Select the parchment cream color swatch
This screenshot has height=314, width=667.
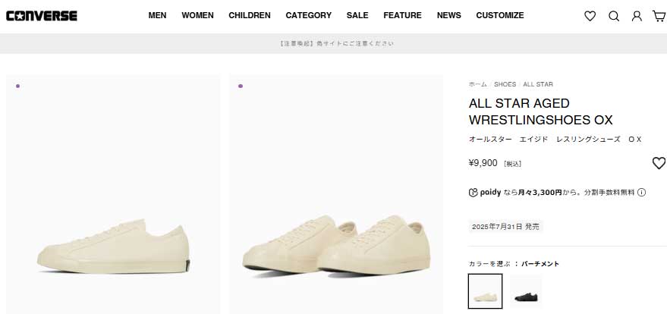click(x=485, y=290)
